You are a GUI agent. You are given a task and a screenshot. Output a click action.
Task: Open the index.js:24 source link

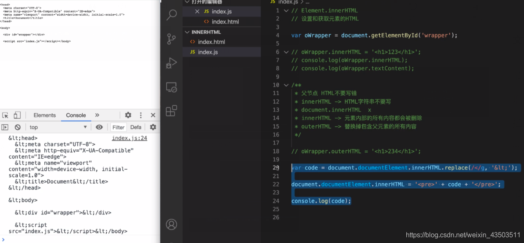click(130, 138)
